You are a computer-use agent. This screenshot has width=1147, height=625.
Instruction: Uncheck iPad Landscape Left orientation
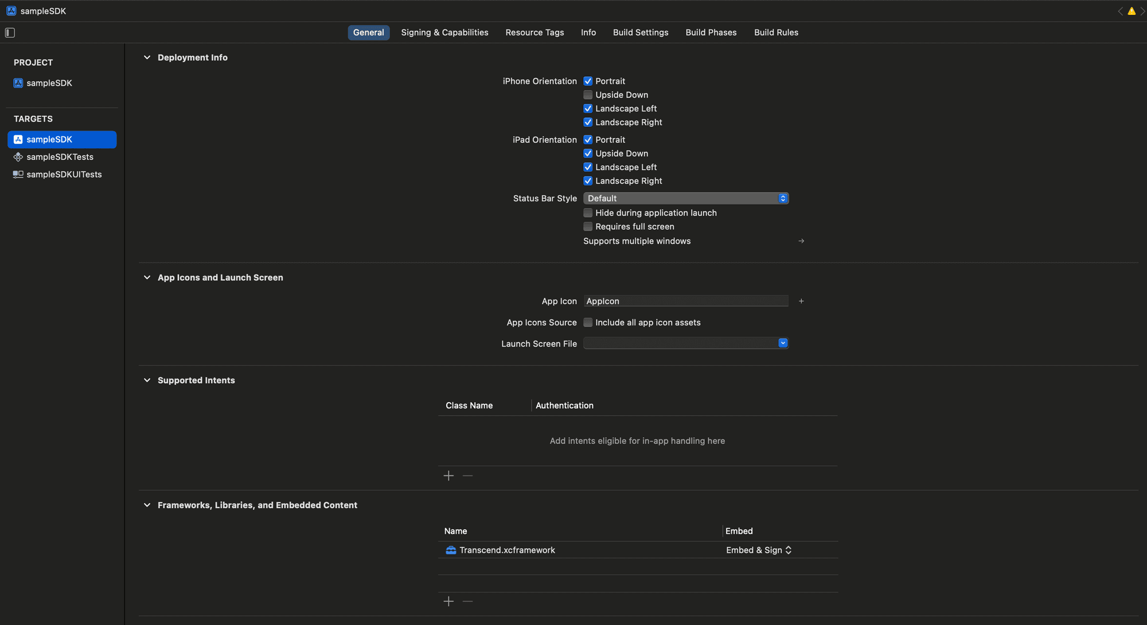click(x=588, y=167)
